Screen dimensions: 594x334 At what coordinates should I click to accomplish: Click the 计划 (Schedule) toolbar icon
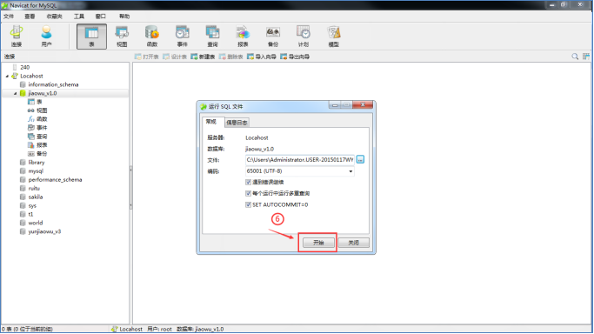303,36
